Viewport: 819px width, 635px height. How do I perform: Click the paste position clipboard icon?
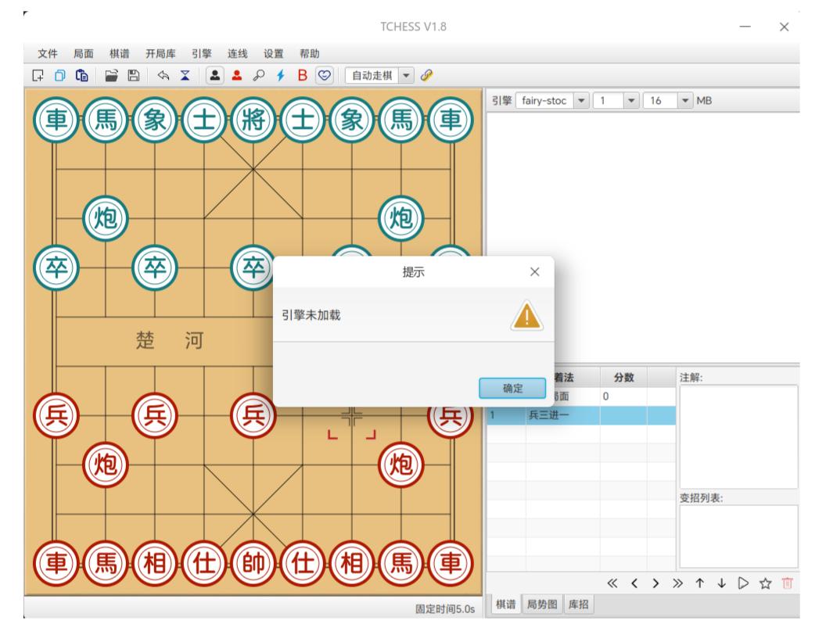point(82,75)
